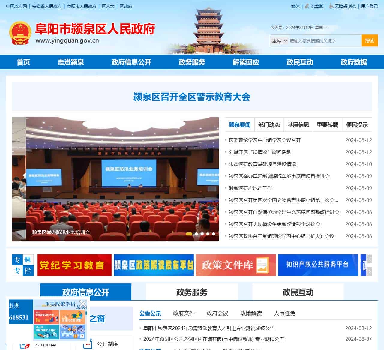The height and width of the screenshot is (350, 384).
Task: Open the 知识产权公共服务平台 banner
Action: point(318,265)
